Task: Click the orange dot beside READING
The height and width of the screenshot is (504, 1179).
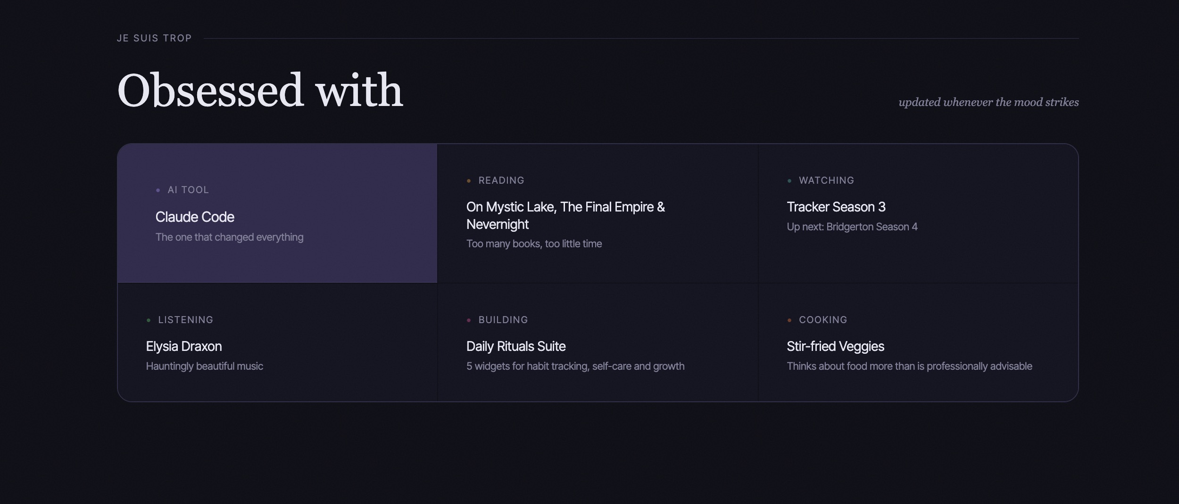Action: point(469,181)
